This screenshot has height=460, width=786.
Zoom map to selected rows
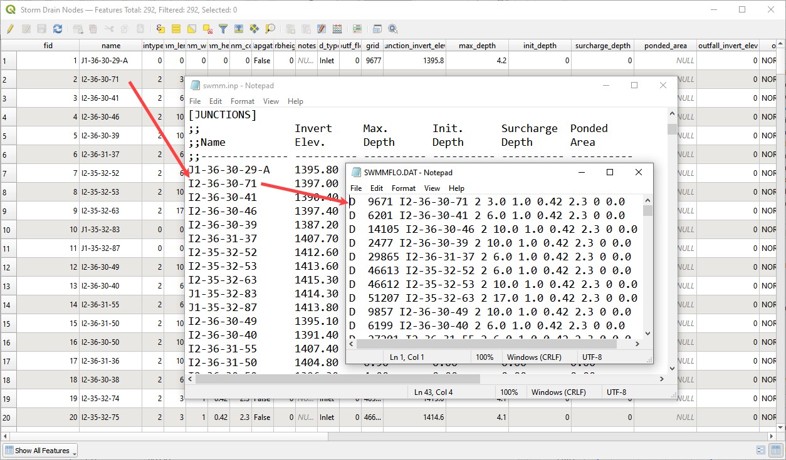tap(270, 29)
